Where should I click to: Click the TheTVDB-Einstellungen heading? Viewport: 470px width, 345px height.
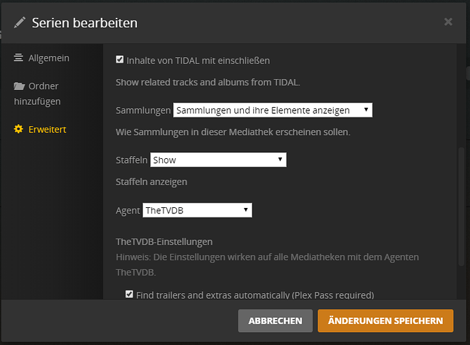(x=164, y=241)
